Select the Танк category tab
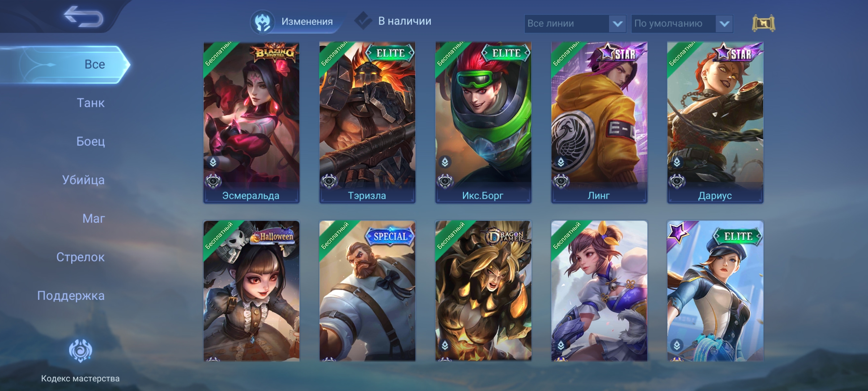868x391 pixels. [x=91, y=103]
